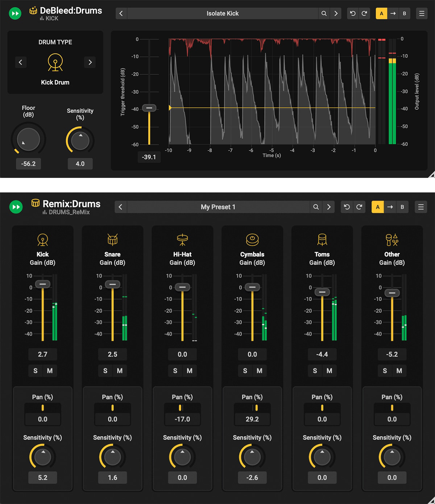Go to next preset in DeBleed:Drums

(x=336, y=13)
